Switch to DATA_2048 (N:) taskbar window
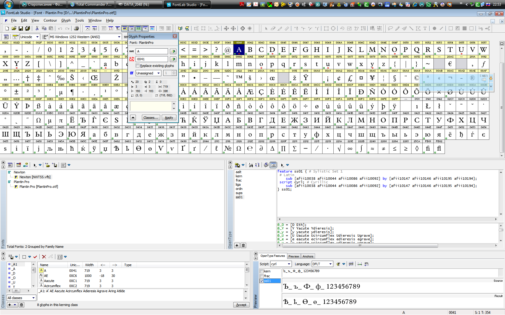 click(x=139, y=4)
